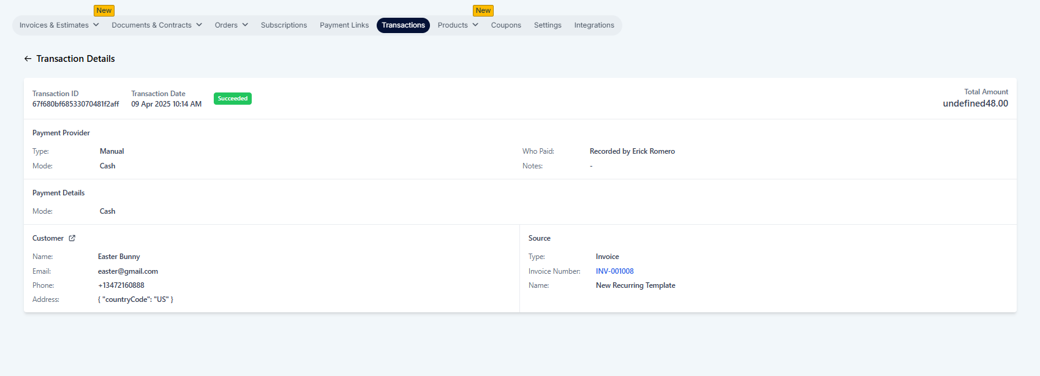Click the phone number +13472160888

(x=121, y=285)
